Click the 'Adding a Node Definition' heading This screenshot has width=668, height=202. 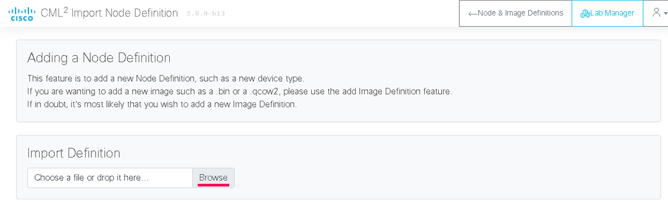[x=99, y=57]
